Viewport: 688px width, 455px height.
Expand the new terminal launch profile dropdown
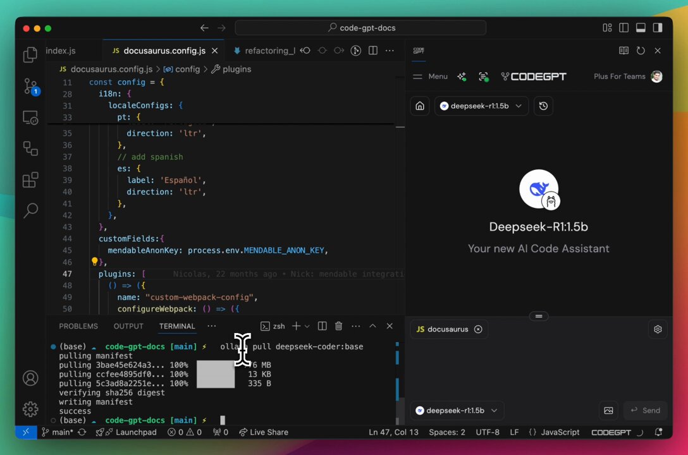pyautogui.click(x=307, y=326)
